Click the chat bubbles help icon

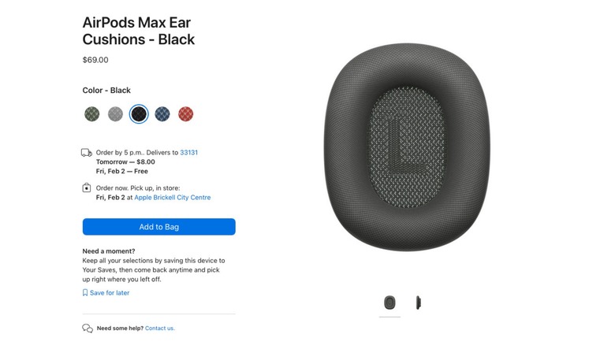pyautogui.click(x=88, y=328)
